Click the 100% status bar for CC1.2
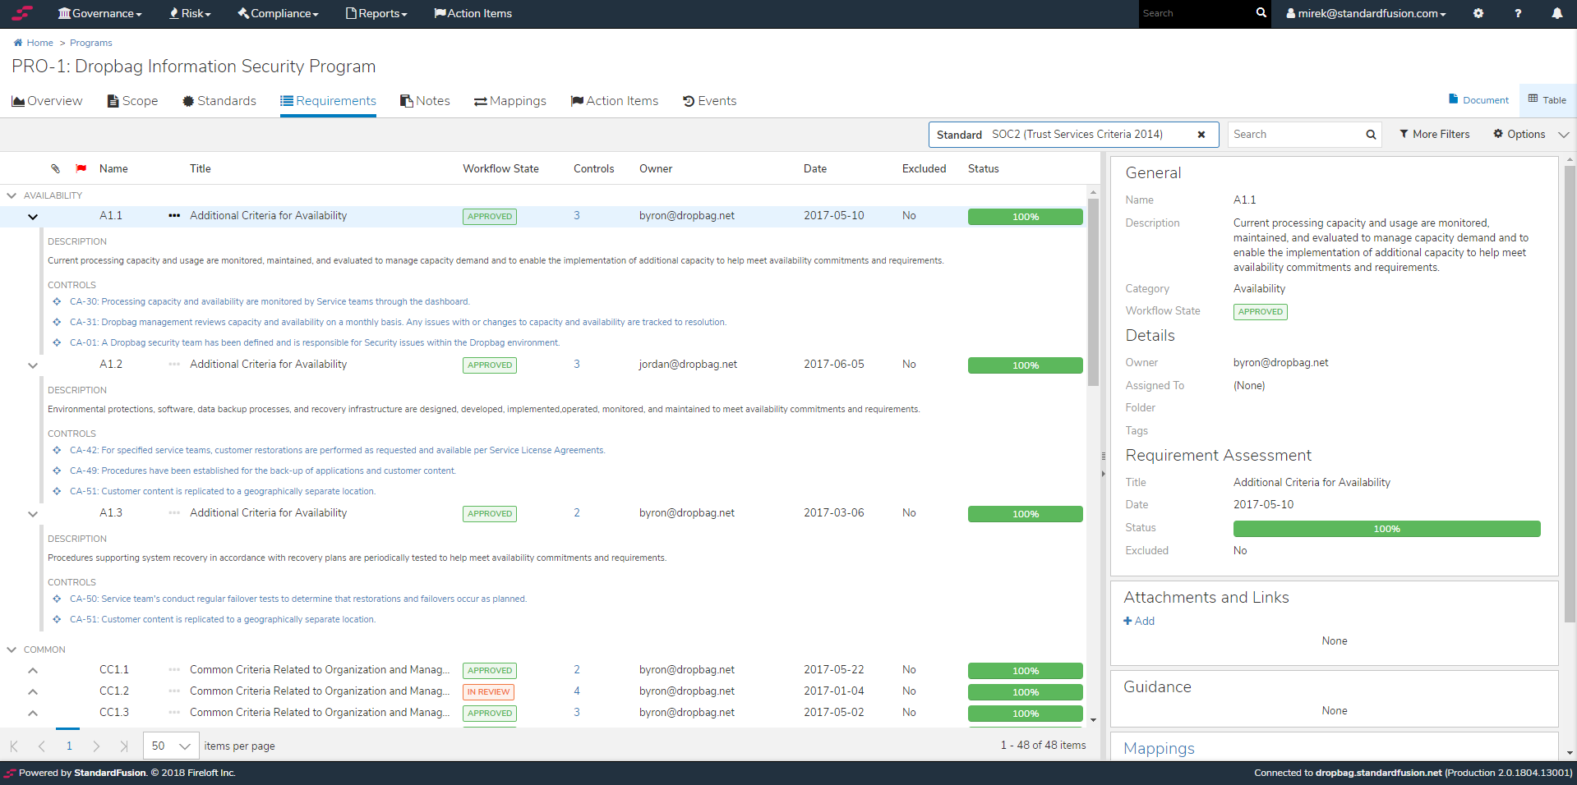 [1026, 692]
